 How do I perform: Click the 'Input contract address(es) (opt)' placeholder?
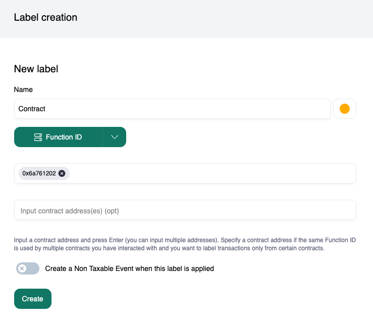coord(70,210)
